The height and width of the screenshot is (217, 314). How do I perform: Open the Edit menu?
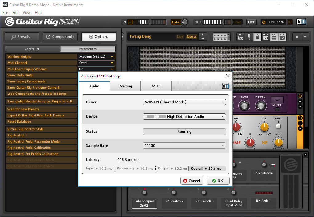[x=15, y=12]
